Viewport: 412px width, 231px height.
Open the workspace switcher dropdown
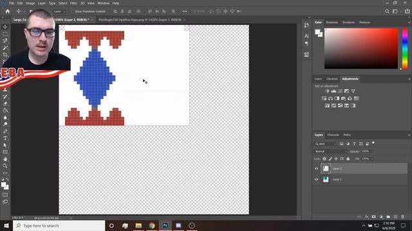click(396, 12)
